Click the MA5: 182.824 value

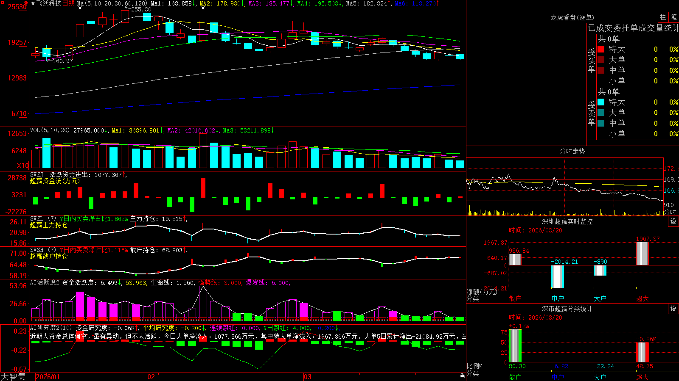367,3
